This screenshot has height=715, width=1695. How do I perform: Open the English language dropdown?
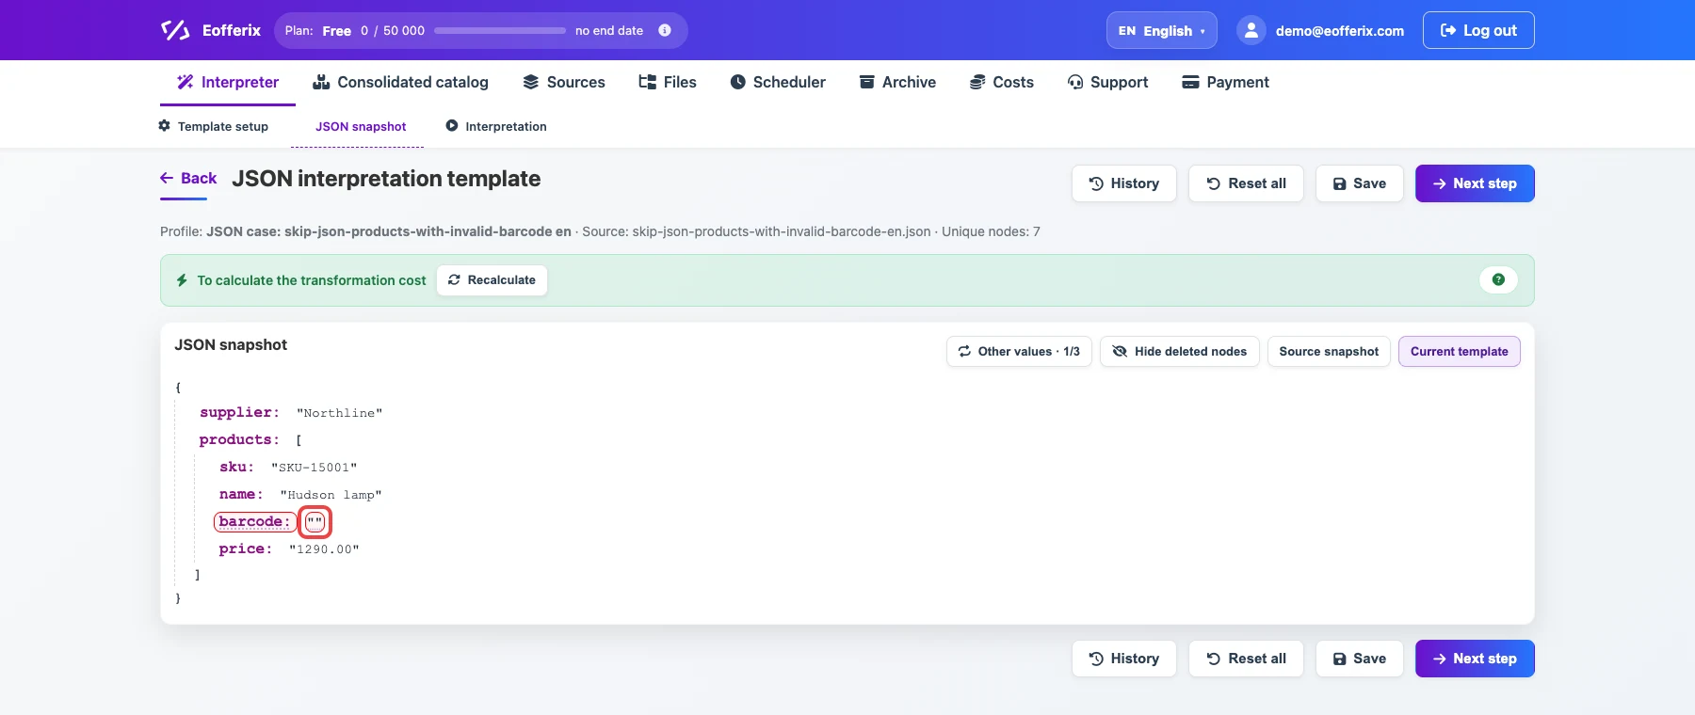[x=1161, y=30]
